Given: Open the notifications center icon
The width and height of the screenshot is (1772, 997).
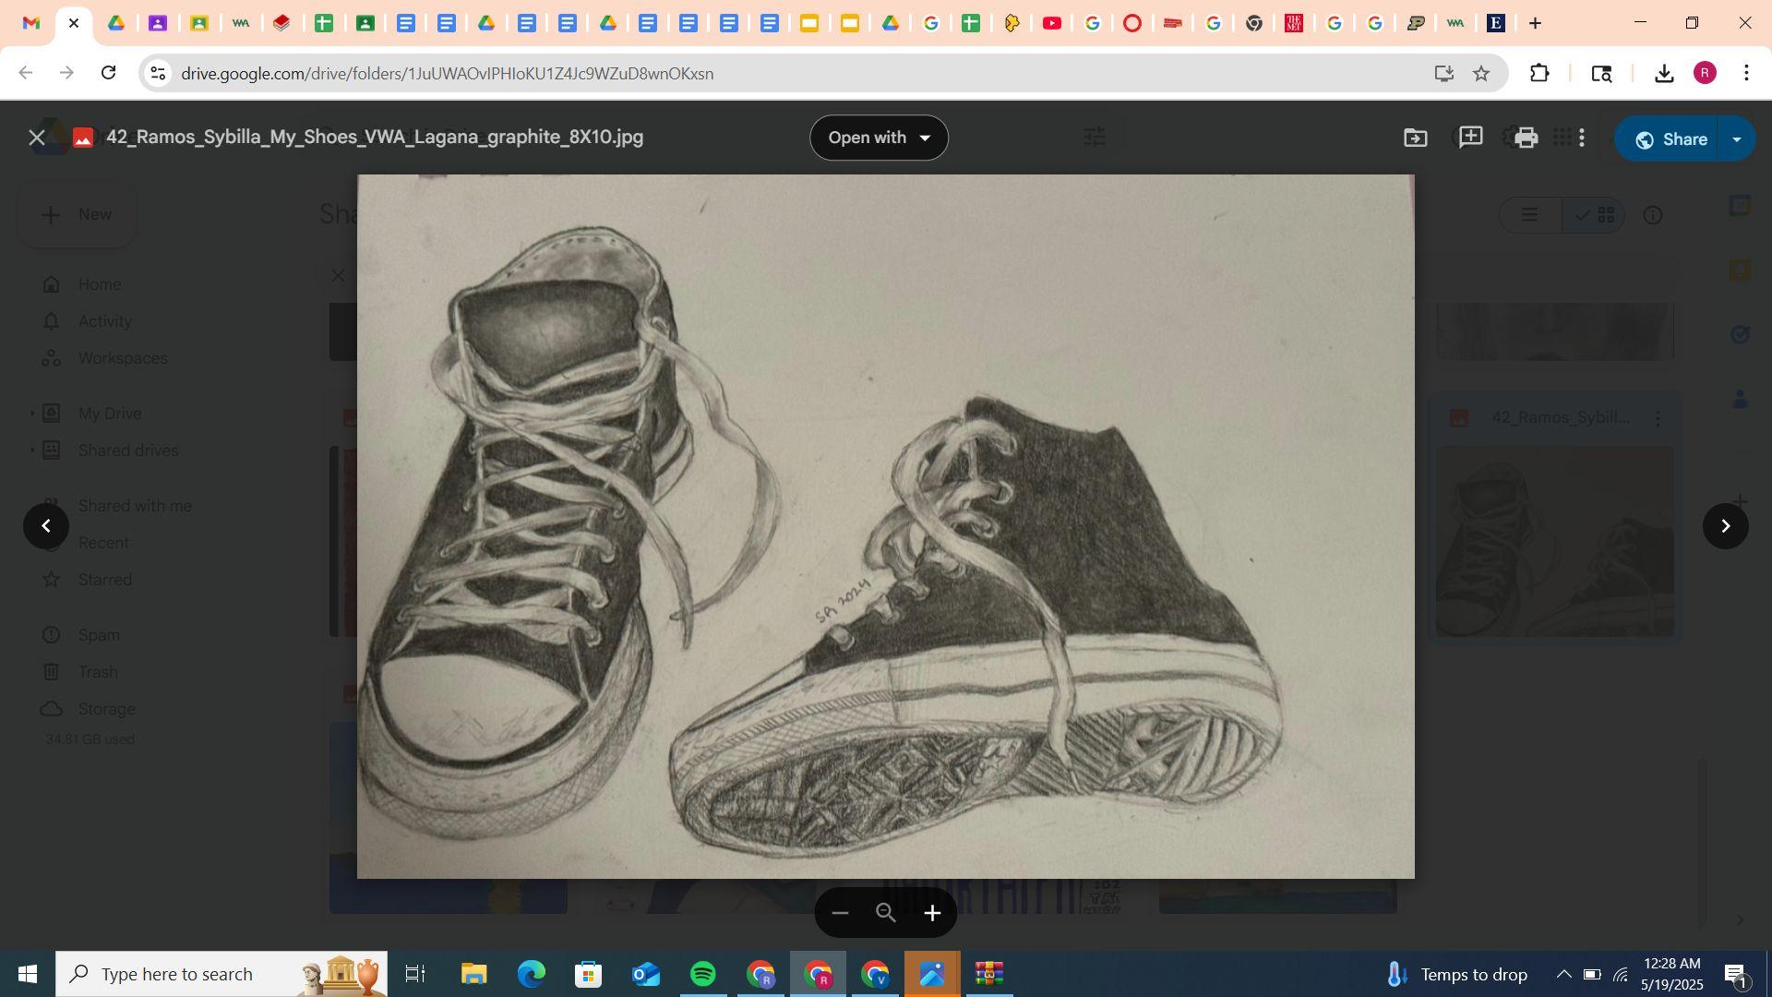Looking at the screenshot, I should [x=1736, y=974].
